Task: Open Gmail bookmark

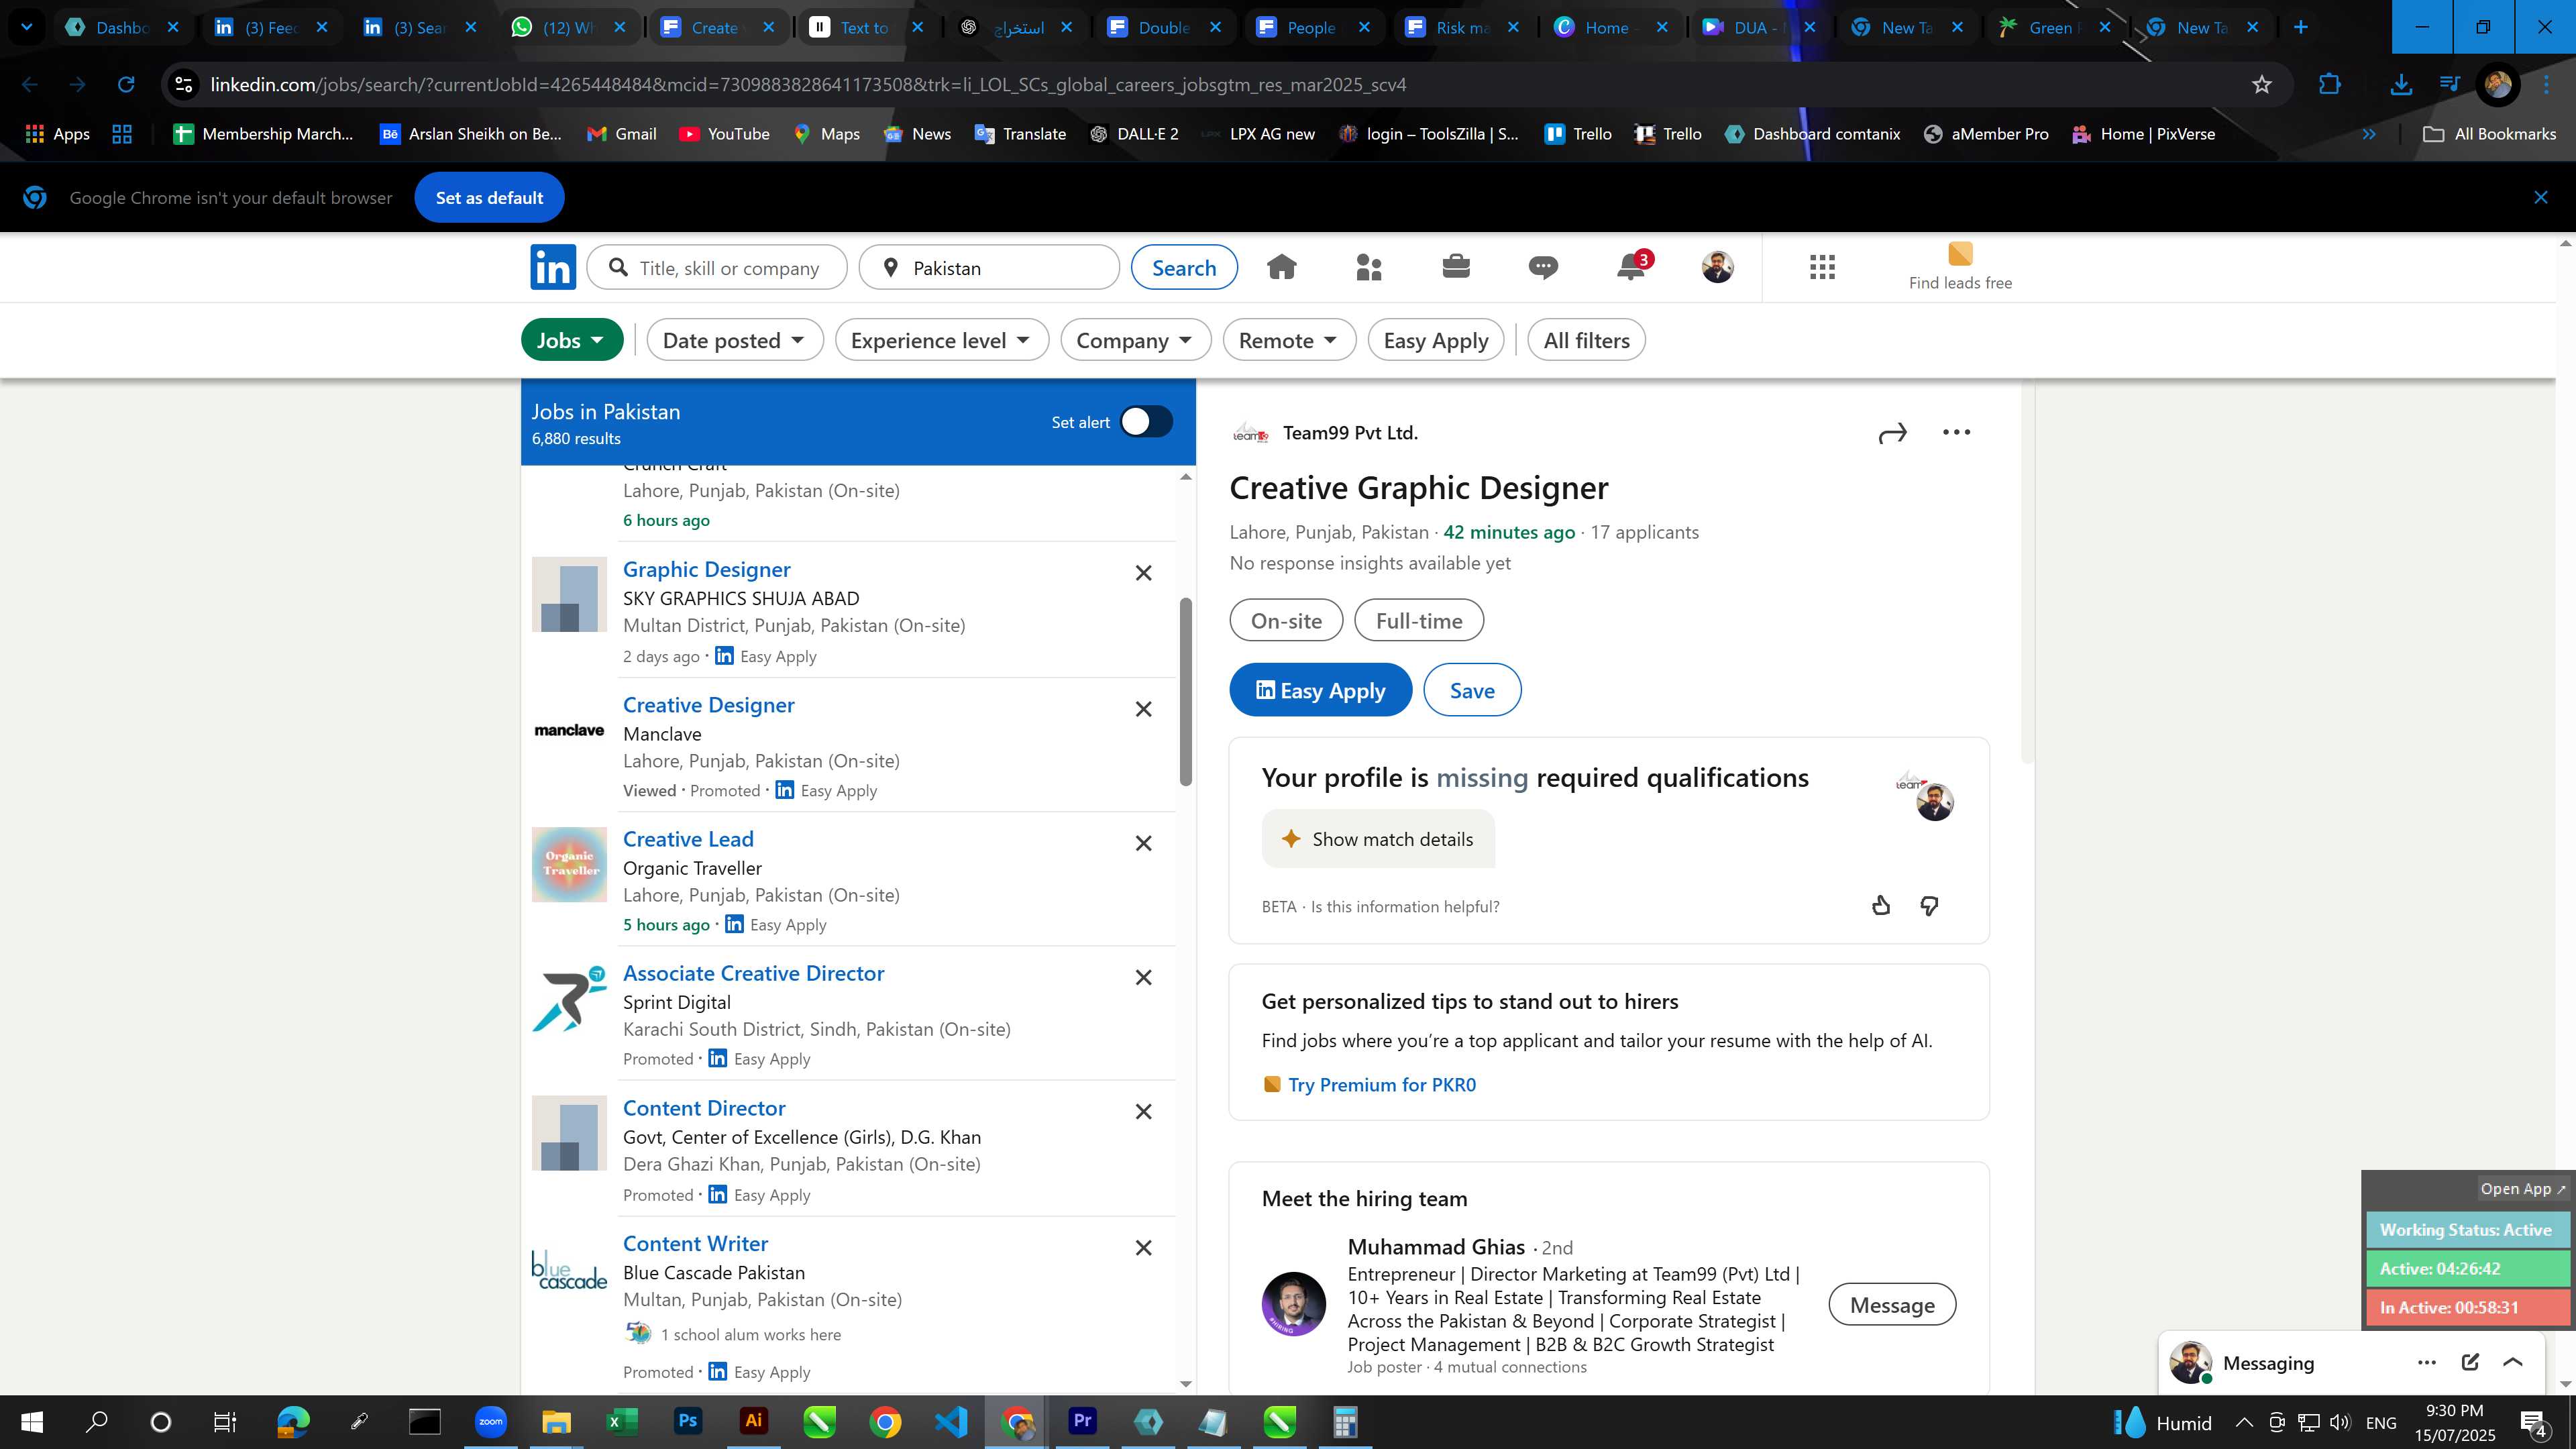Action: [x=621, y=134]
